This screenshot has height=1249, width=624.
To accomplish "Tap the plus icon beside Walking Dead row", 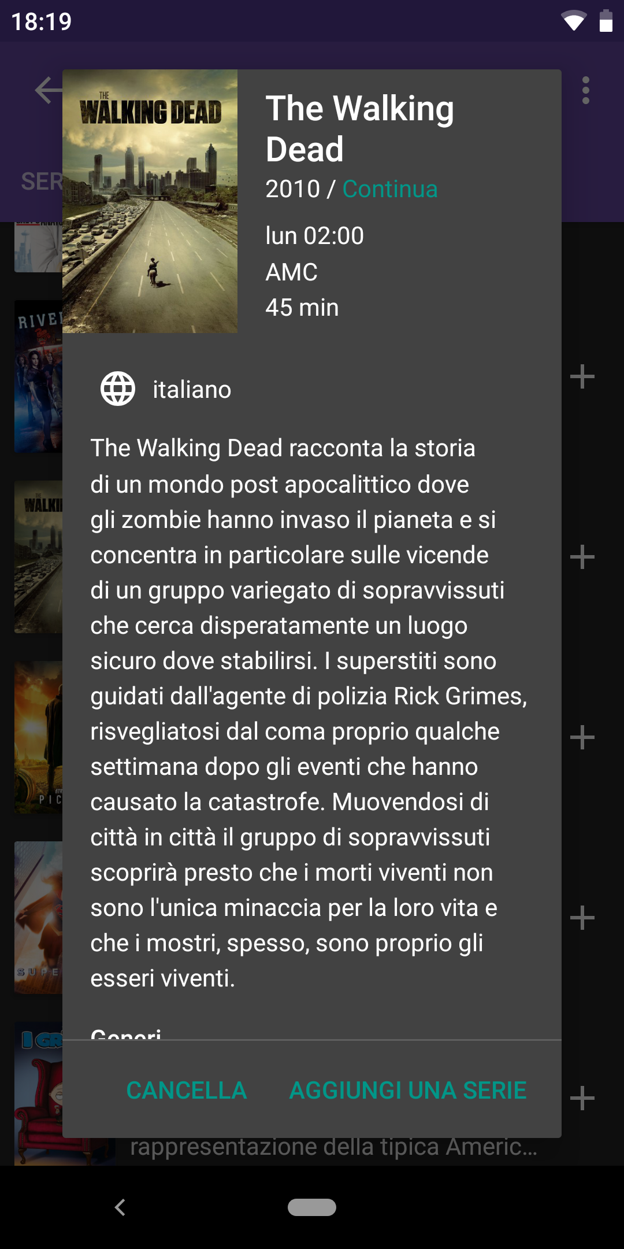I will (x=582, y=557).
